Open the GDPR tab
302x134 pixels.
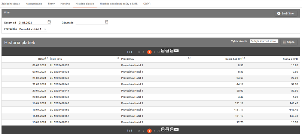147,4
